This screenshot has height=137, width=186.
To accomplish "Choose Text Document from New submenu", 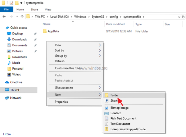I will click(120, 124).
